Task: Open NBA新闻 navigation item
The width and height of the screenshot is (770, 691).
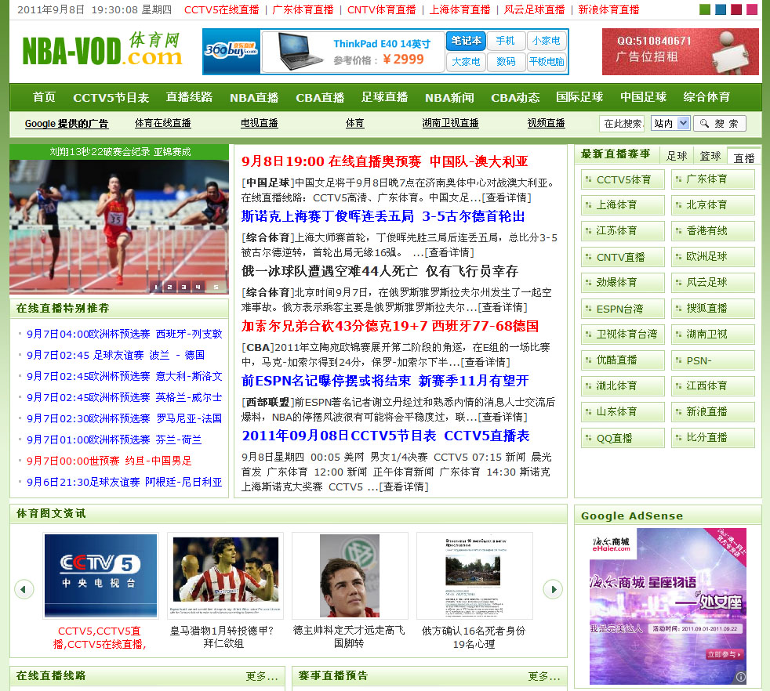Action: 449,97
